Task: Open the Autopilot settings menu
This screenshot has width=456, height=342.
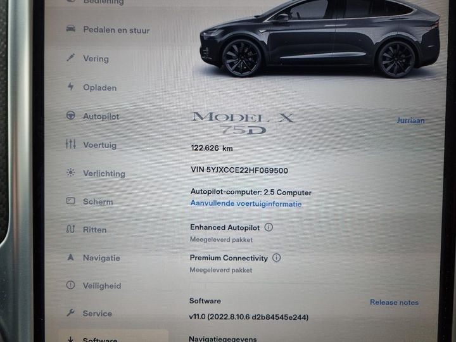Action: pos(101,117)
